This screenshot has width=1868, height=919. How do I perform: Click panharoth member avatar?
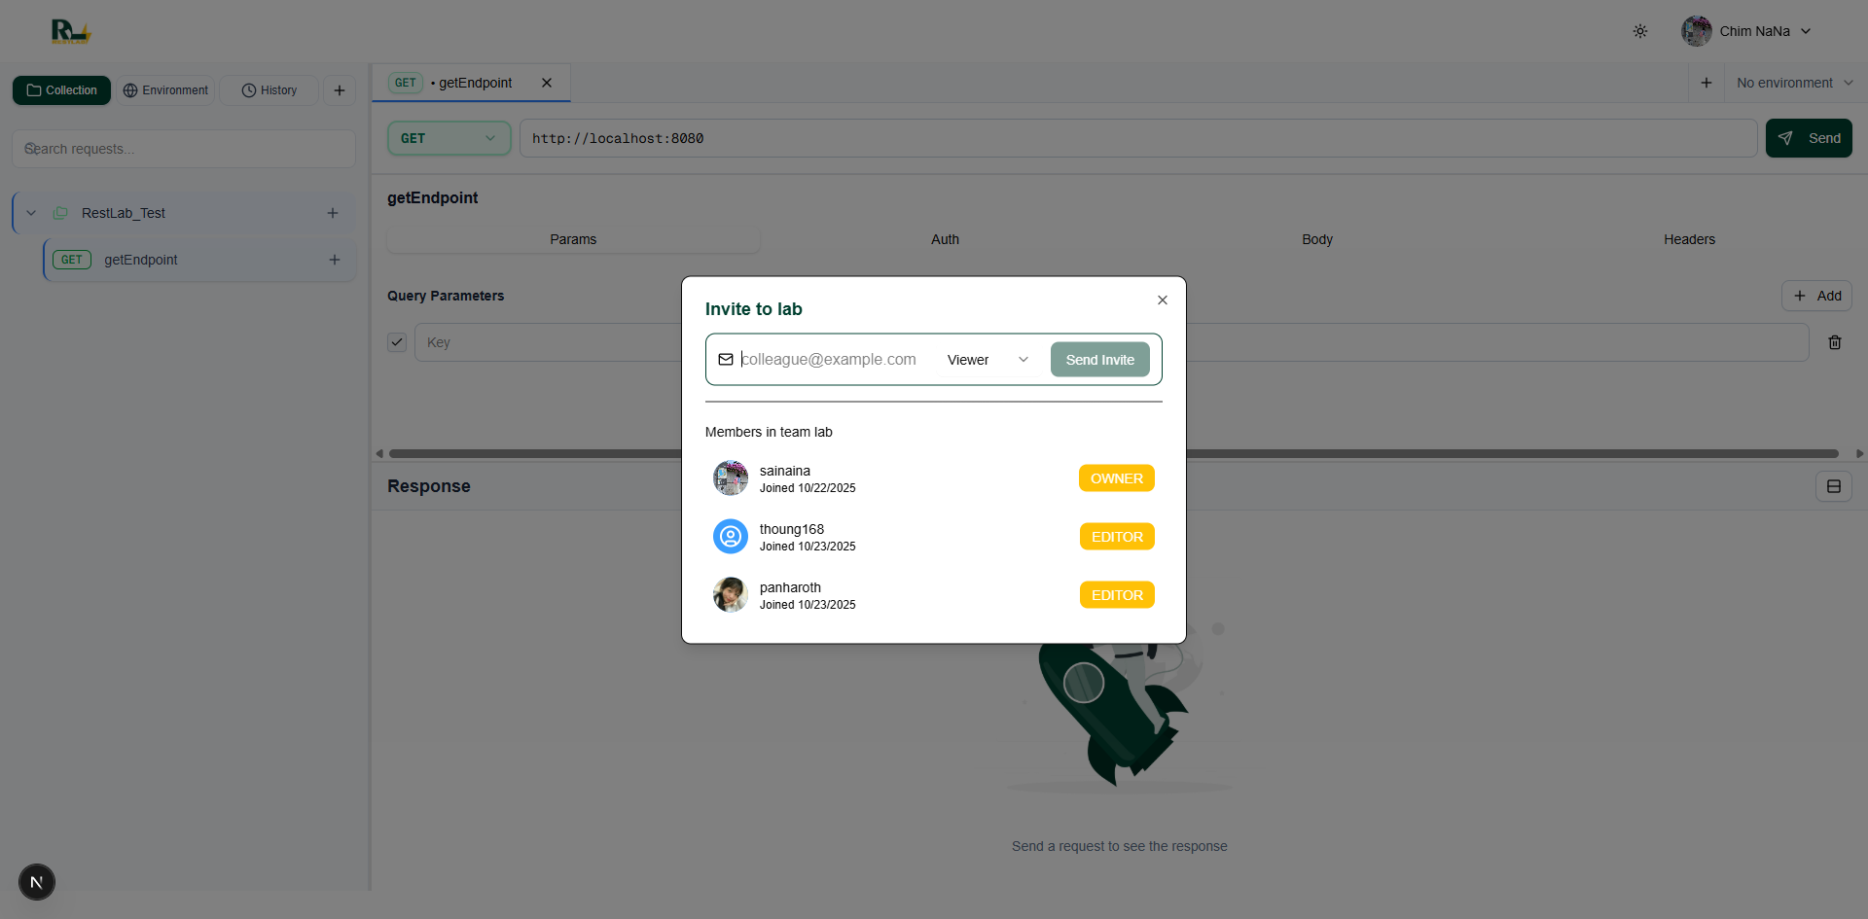pos(731,595)
